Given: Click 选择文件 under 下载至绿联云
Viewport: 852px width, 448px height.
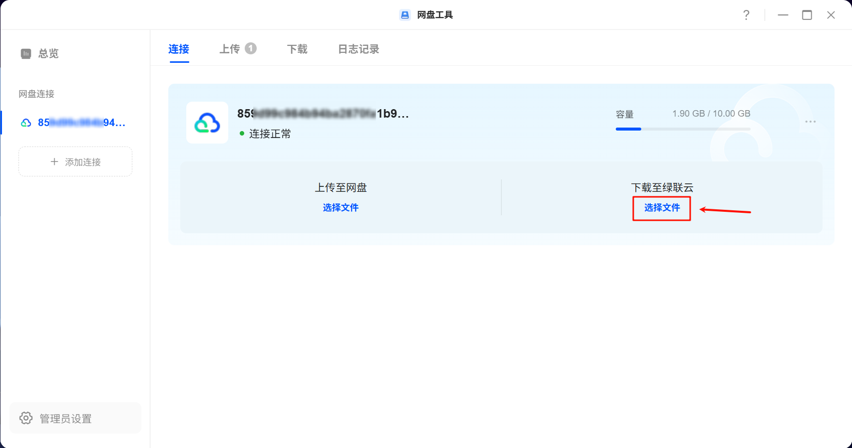Looking at the screenshot, I should (662, 207).
